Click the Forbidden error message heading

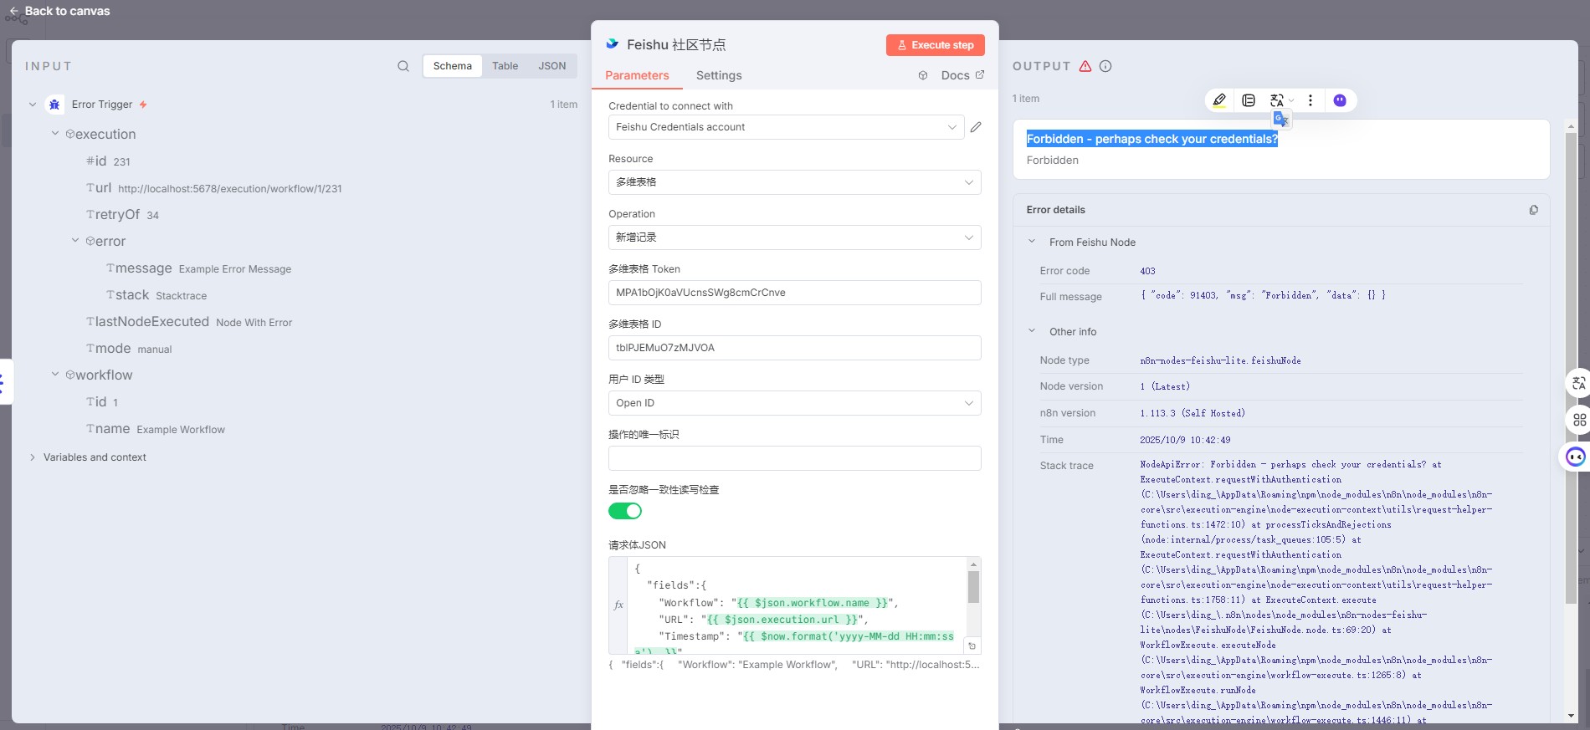(x=1152, y=139)
